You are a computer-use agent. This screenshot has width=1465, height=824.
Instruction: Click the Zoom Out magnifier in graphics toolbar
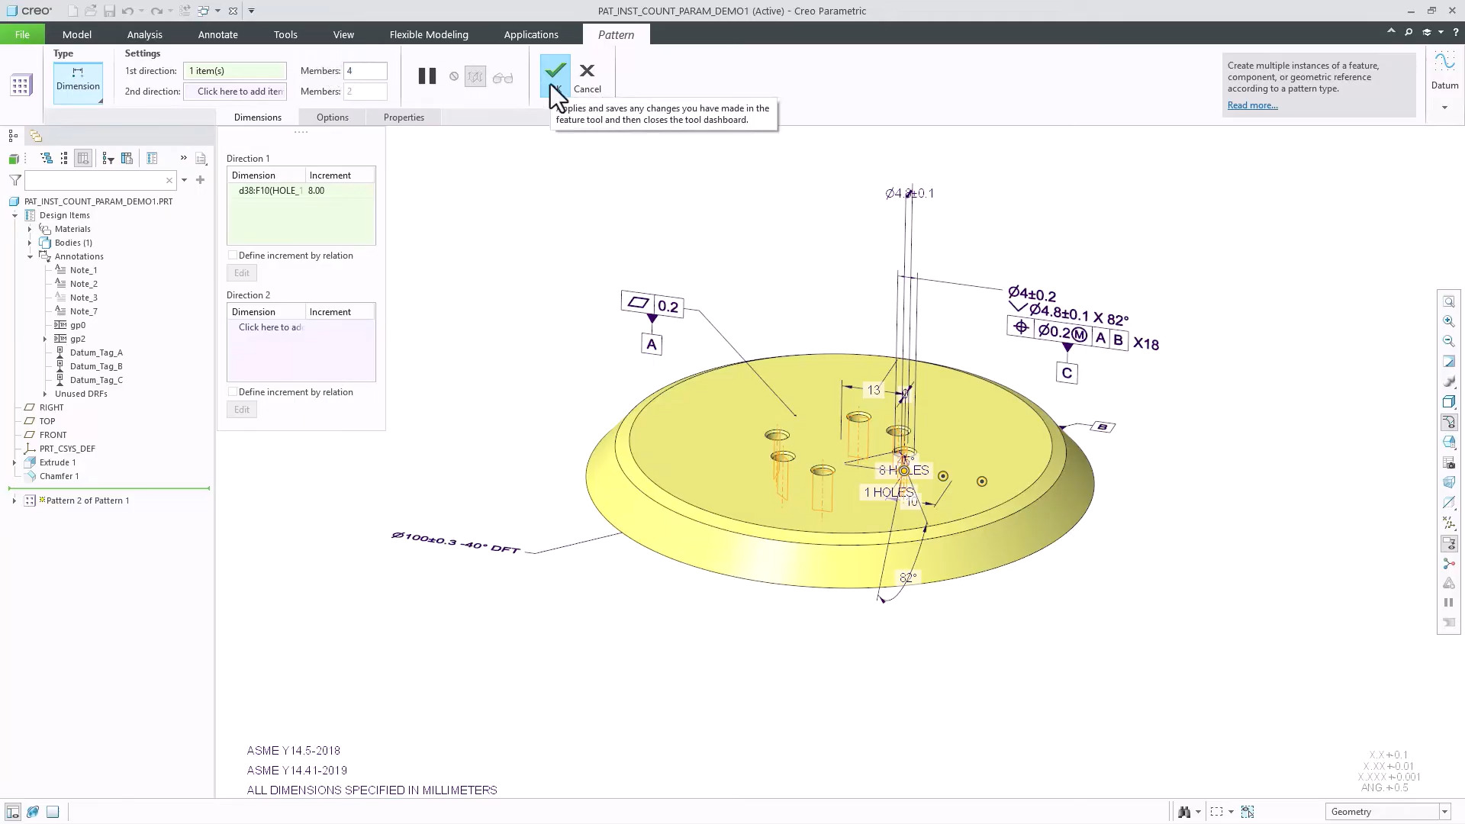[1448, 341]
